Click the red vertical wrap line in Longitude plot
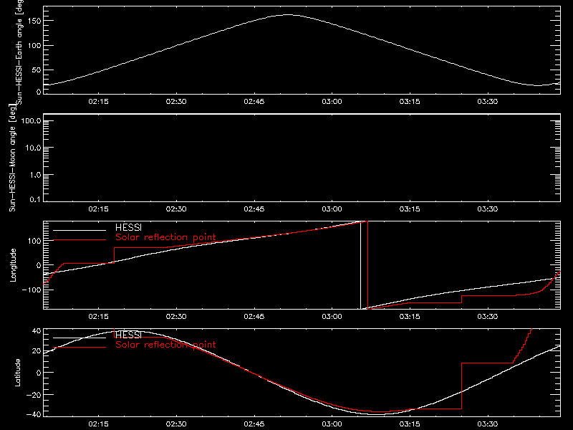This screenshot has width=573, height=430. 367,265
